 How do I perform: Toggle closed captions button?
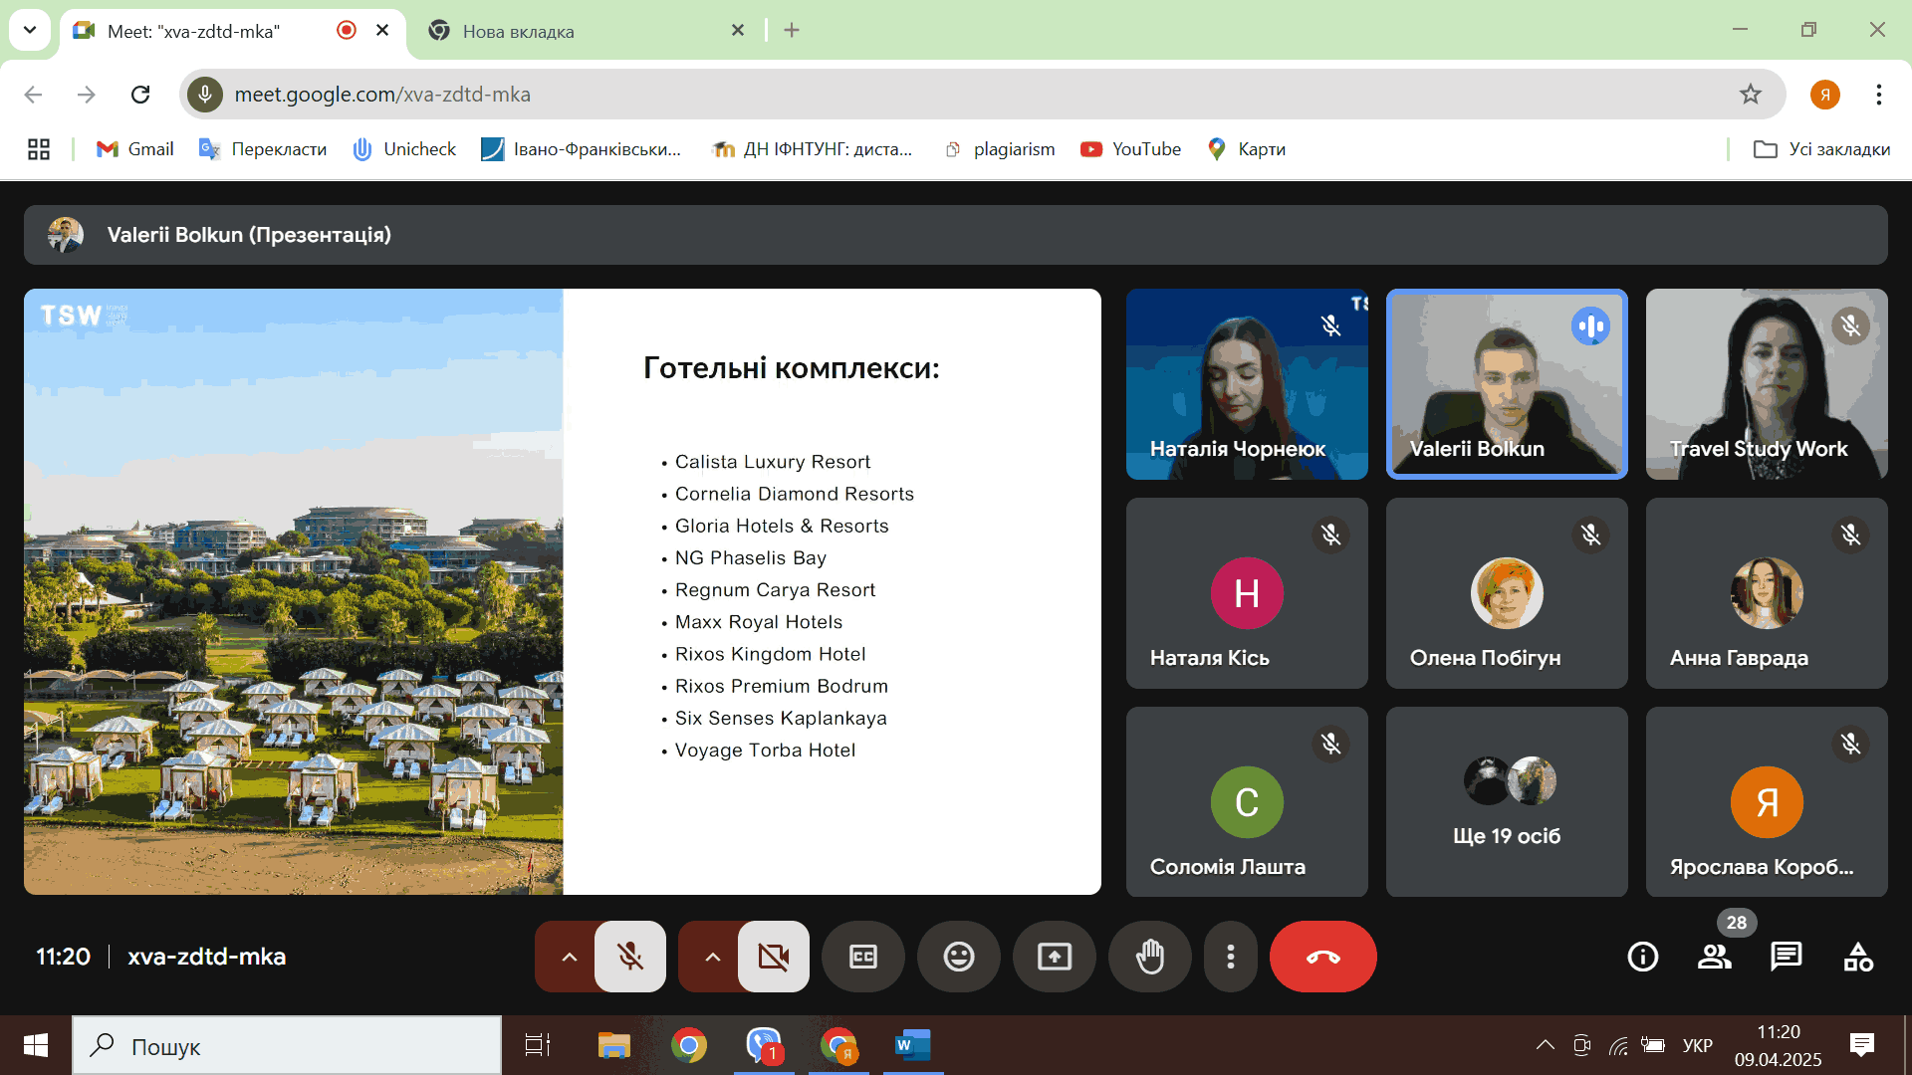[862, 957]
